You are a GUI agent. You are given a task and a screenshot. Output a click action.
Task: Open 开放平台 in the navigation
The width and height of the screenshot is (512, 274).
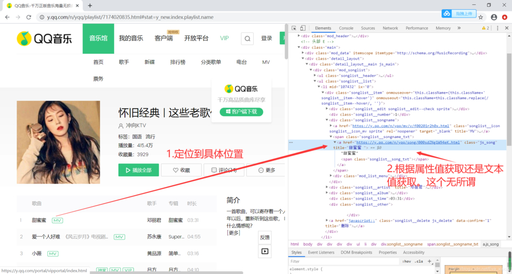click(196, 38)
